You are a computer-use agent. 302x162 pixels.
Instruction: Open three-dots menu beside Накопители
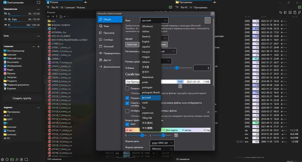(x=39, y=9)
